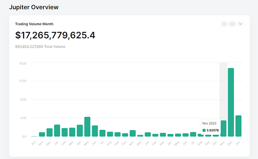Select the monthly M view button
This screenshot has height=159, width=258.
[240, 24]
